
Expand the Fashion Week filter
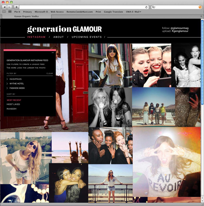click(17, 88)
